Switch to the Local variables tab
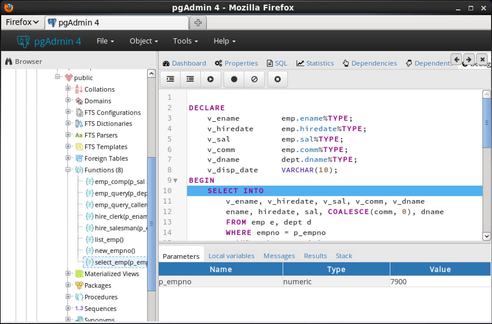Image resolution: width=492 pixels, height=324 pixels. pyautogui.click(x=231, y=256)
